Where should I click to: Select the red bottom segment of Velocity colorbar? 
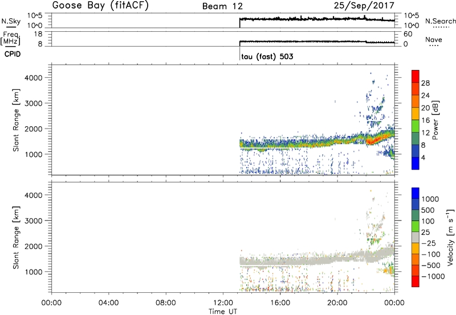pyautogui.click(x=416, y=281)
